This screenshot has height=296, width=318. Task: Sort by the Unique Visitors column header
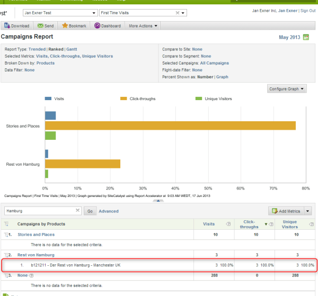[x=290, y=225]
